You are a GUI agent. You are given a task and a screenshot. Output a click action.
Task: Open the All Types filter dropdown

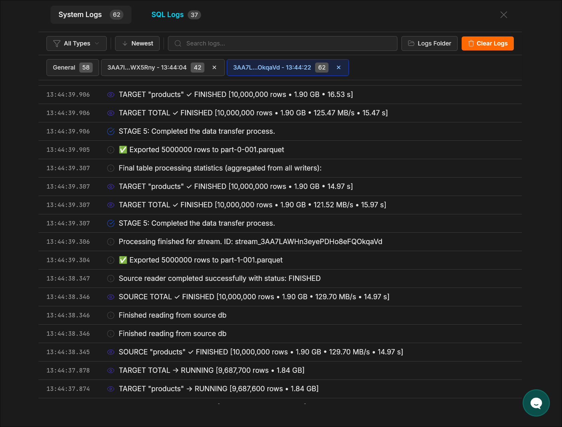(77, 43)
